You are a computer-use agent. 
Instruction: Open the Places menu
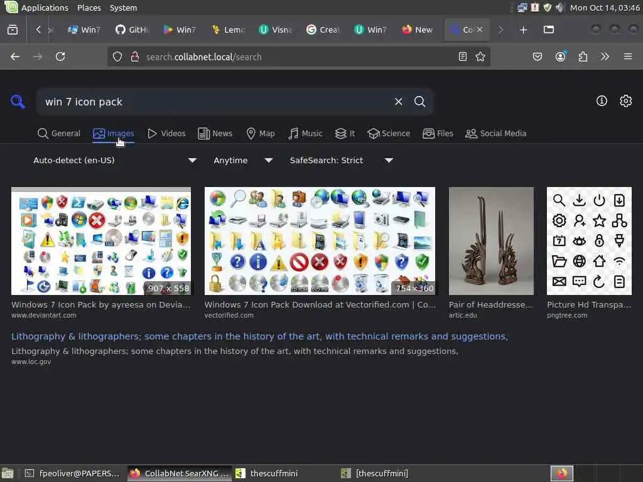89,8
